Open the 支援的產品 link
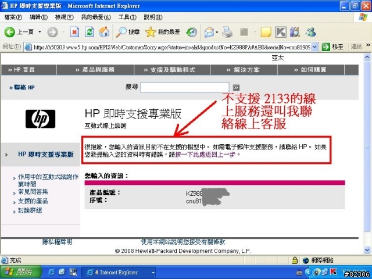This screenshot has height=279, width=372. coord(33,201)
